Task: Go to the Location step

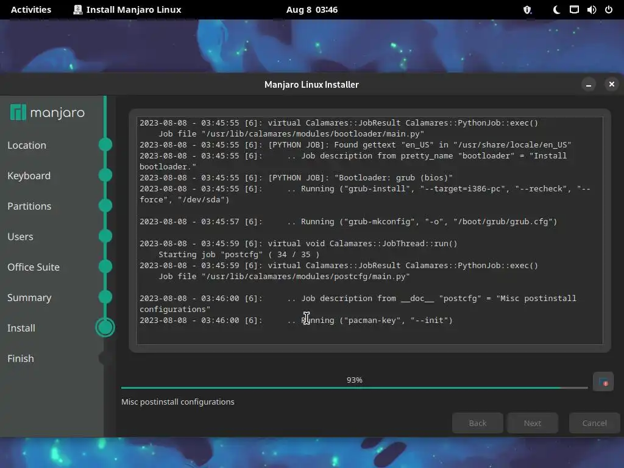Action: click(x=27, y=145)
